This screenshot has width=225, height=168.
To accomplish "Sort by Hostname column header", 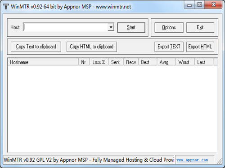I will click(x=43, y=62).
